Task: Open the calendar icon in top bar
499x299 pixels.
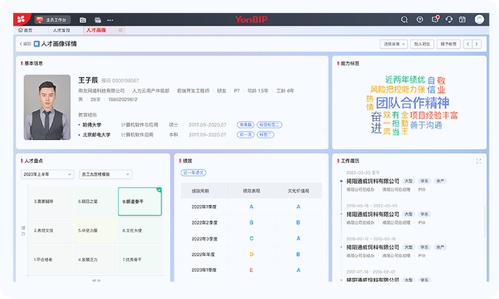Action: (x=462, y=20)
